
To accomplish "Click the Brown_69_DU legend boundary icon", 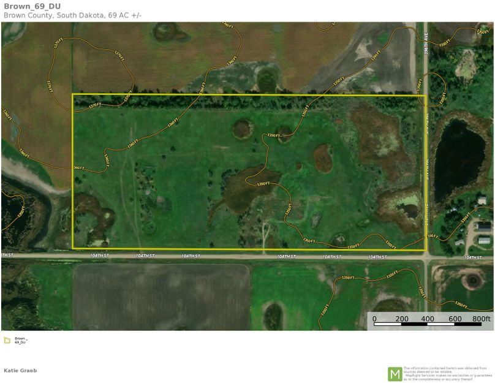I will coord(6,340).
